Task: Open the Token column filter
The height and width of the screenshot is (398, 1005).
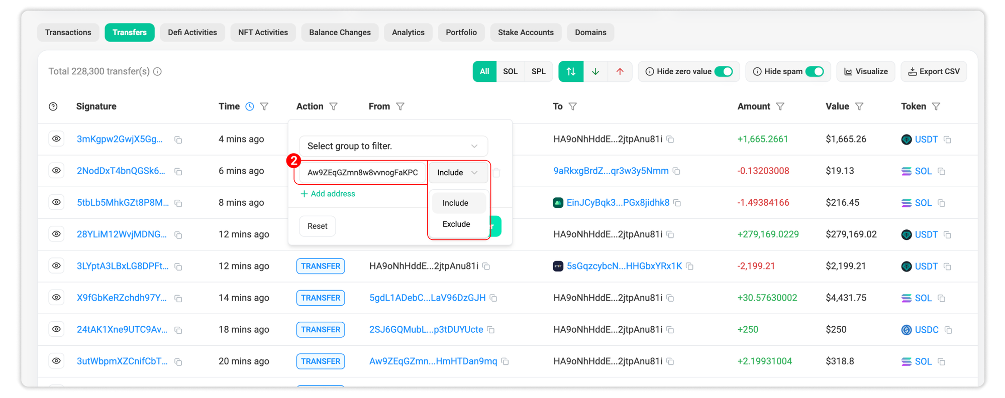Action: [936, 106]
